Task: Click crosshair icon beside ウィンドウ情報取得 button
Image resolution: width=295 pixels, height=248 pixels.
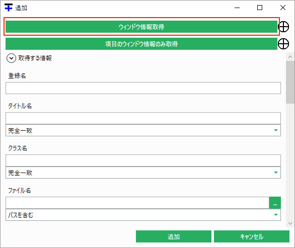Action: (x=283, y=27)
